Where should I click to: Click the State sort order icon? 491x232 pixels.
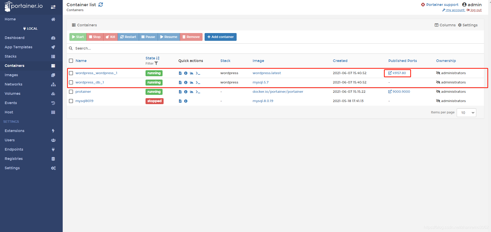click(x=158, y=58)
